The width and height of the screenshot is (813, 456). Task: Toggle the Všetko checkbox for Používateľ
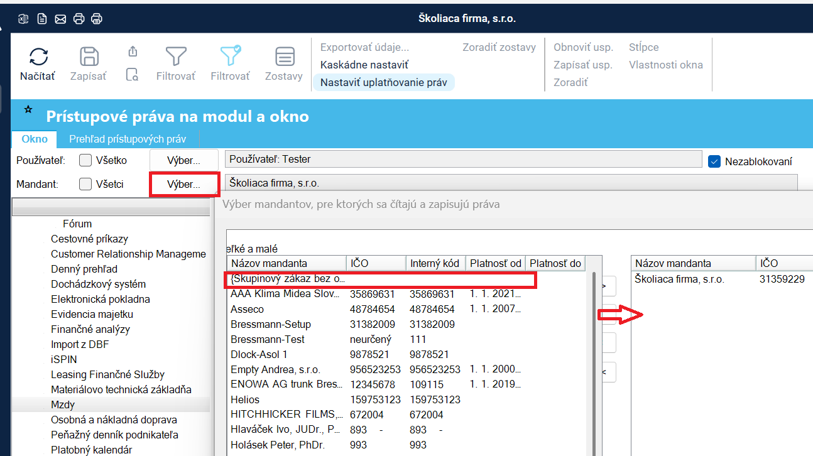pos(85,160)
